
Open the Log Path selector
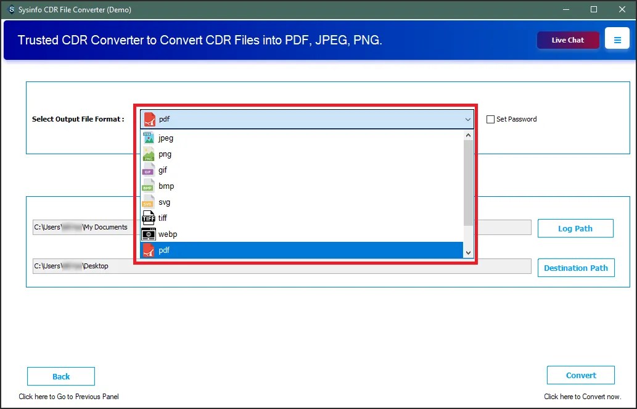click(575, 228)
